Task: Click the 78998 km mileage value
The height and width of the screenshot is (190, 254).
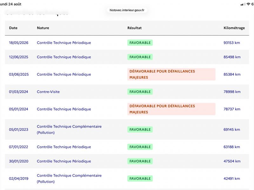Action: coord(232,92)
